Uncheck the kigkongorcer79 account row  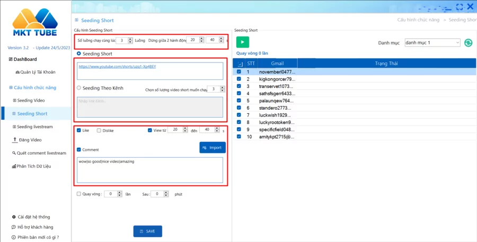(239, 79)
